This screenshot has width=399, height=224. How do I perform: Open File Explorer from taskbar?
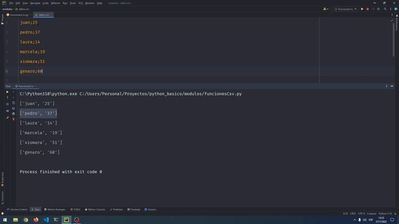tap(16, 220)
